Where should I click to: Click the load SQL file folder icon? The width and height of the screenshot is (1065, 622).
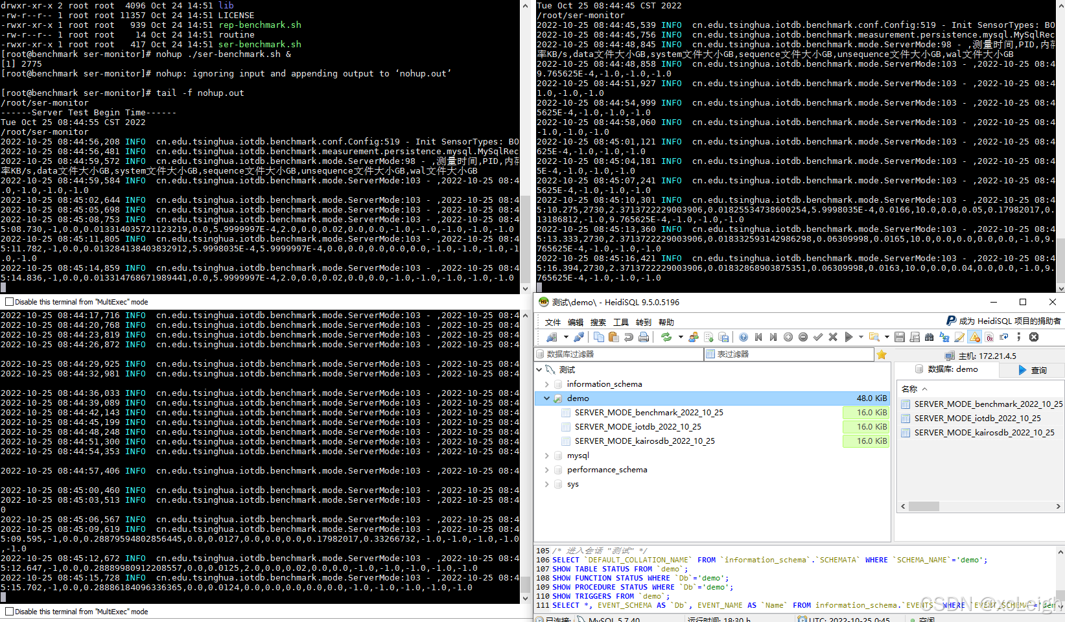click(874, 337)
